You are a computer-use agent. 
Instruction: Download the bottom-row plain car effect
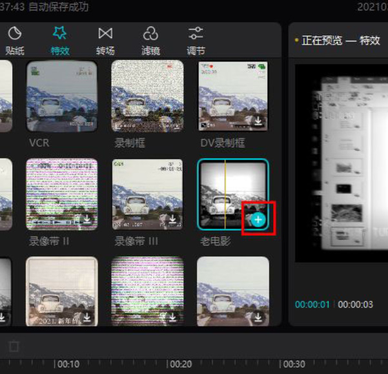pyautogui.click(x=258, y=317)
